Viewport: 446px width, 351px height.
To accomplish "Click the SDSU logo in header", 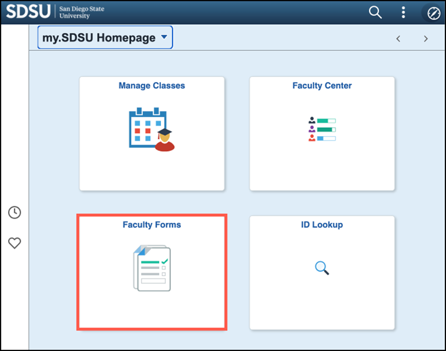I will pyautogui.click(x=28, y=11).
